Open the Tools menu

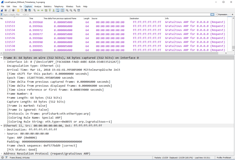click(x=78, y=6)
